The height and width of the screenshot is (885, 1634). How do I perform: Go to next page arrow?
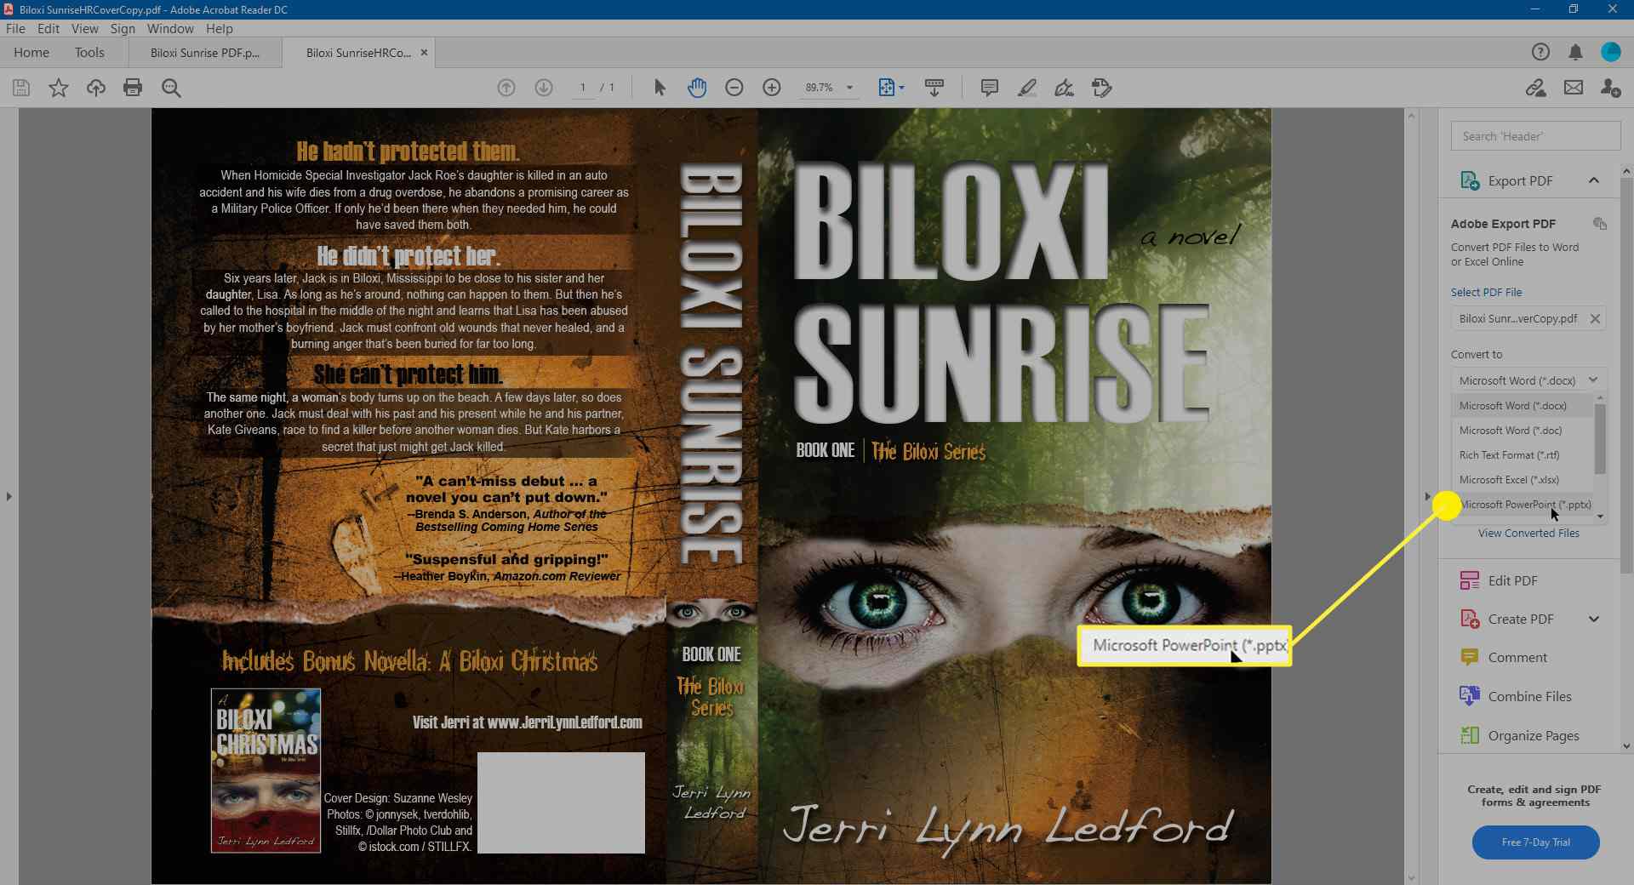[544, 88]
